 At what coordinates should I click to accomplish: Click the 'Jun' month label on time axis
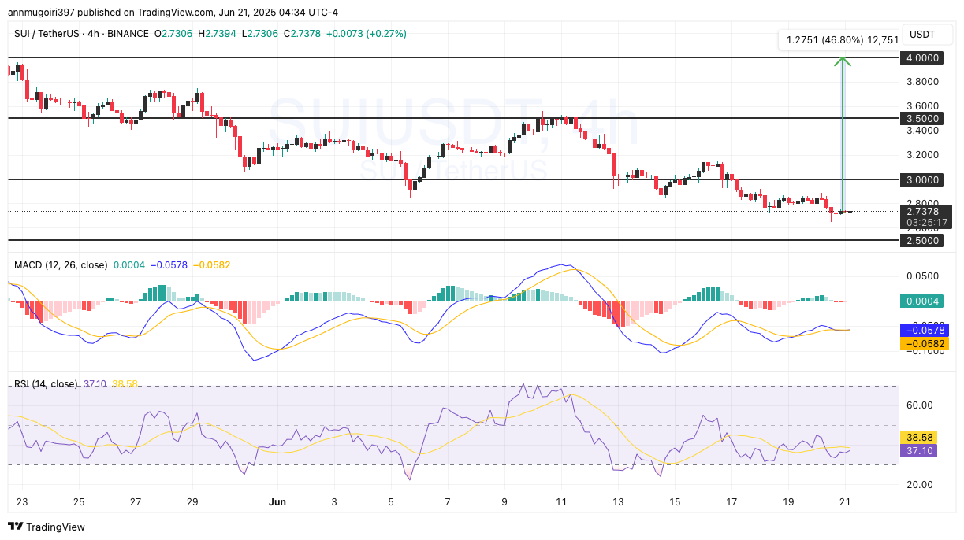[277, 501]
